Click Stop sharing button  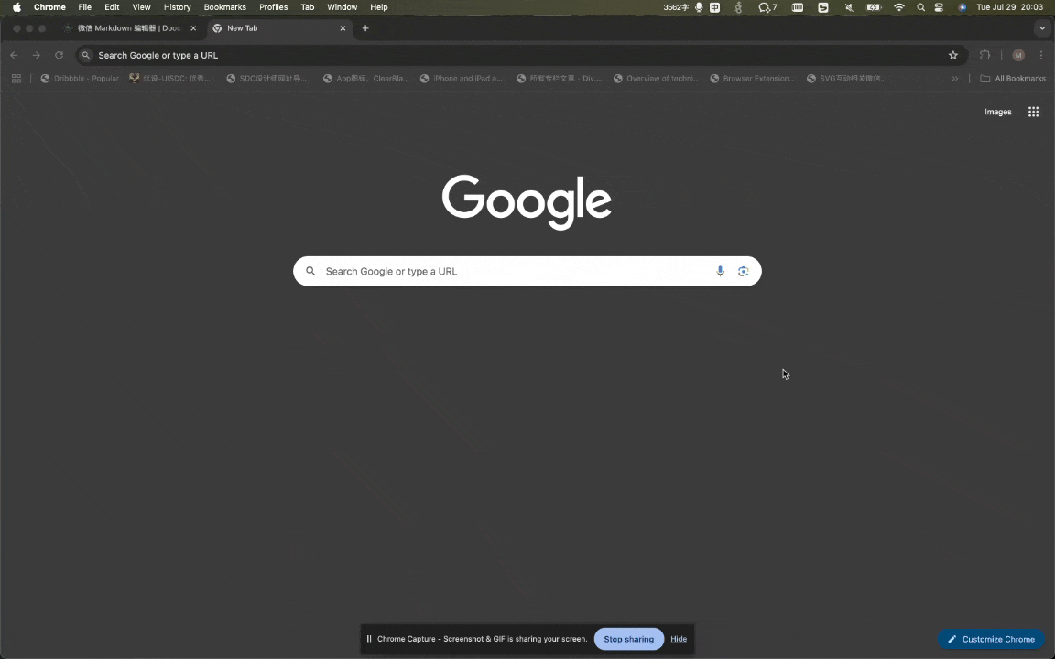[628, 639]
